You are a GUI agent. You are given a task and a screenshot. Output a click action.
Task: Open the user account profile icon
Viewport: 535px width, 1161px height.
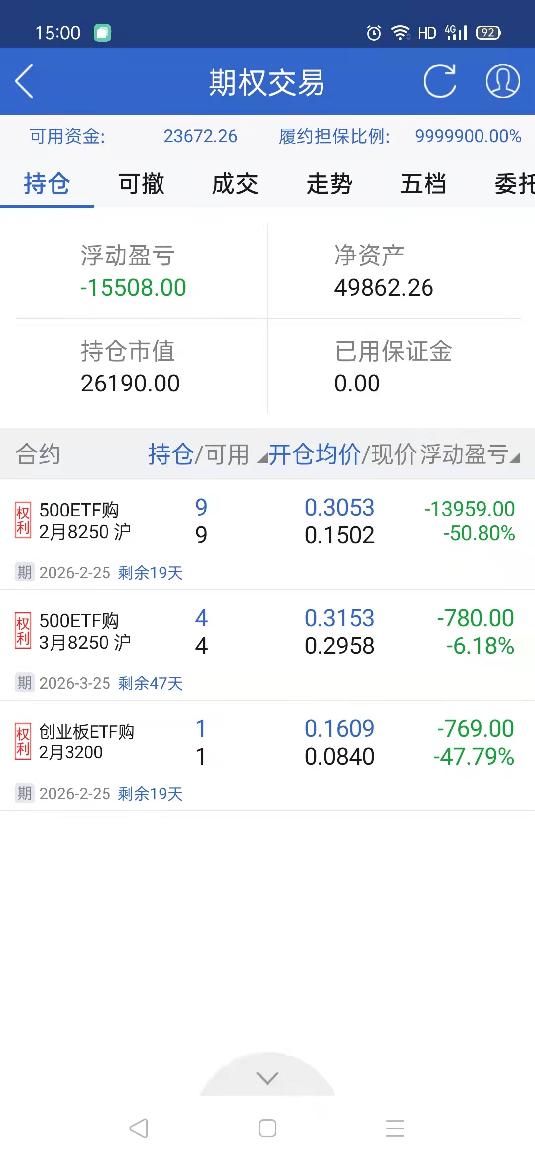[502, 81]
